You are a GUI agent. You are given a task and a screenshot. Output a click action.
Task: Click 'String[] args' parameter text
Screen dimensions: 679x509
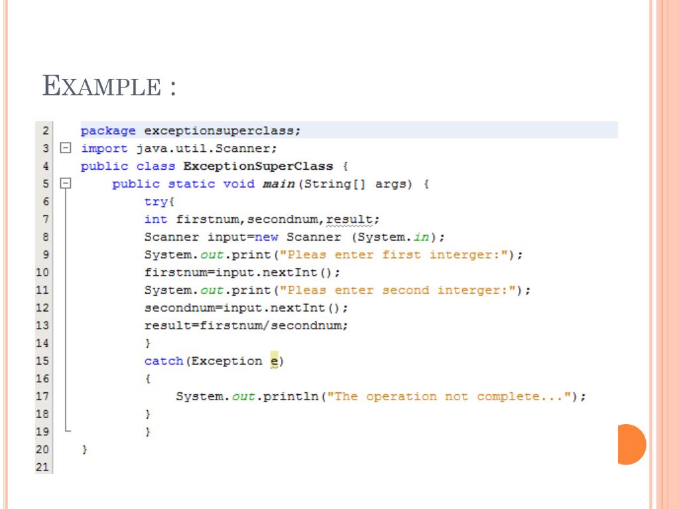tap(357, 184)
